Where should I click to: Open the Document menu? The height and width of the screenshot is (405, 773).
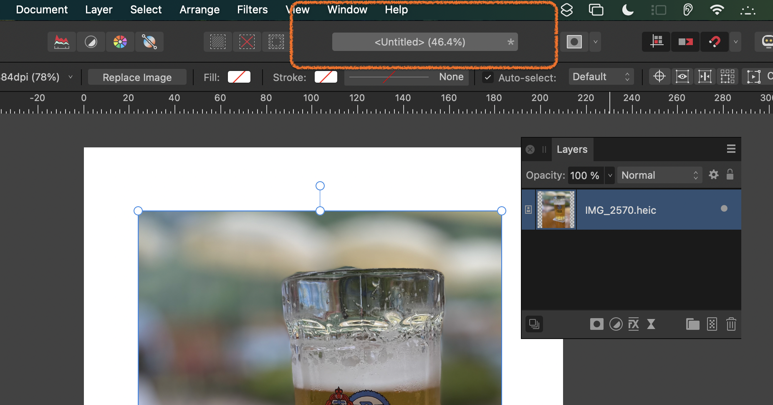tap(42, 10)
